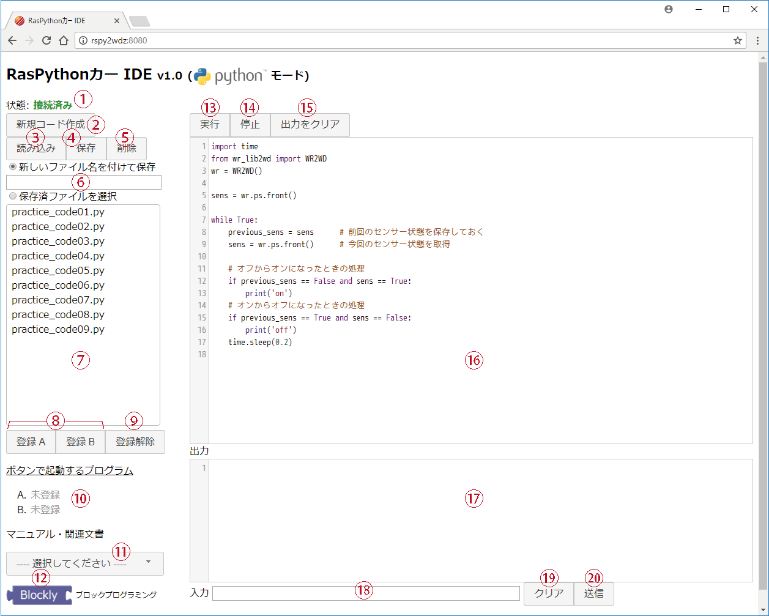769x616 pixels.
Task: Click 登録解除 button
Action: tap(135, 442)
